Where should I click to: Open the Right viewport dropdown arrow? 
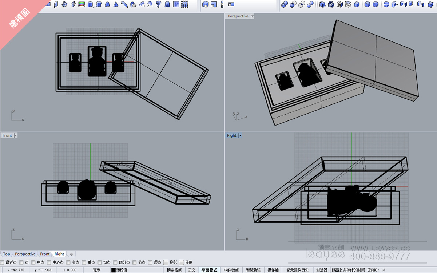tap(240, 135)
